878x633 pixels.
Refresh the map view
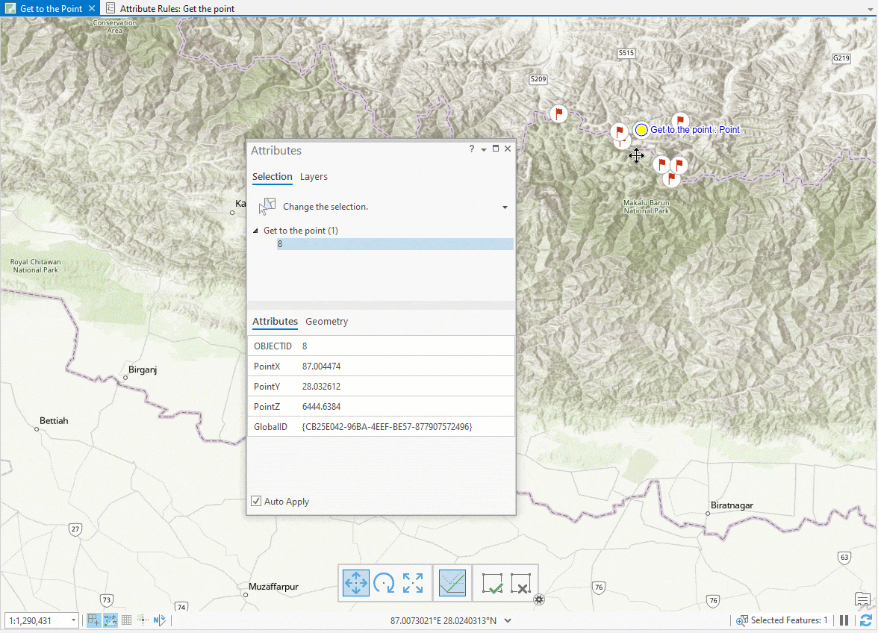click(x=866, y=620)
